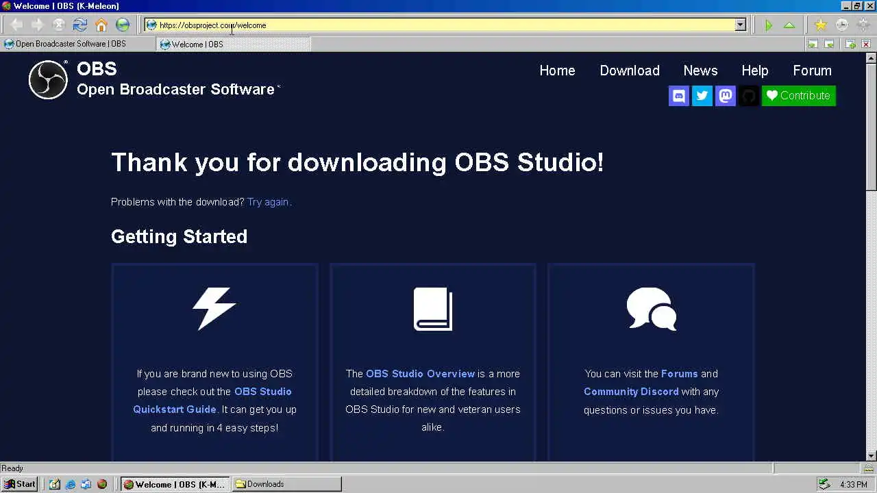Click the OBS logo icon
Viewport: 877px width, 493px height.
pos(48,79)
